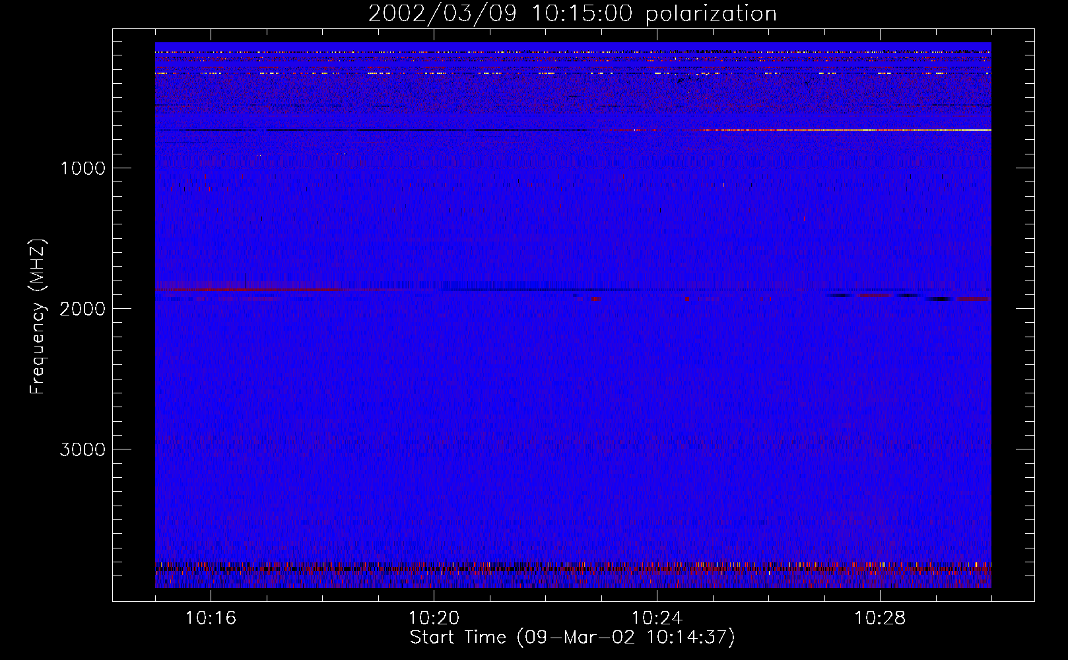Click the 10:20 time tick label
1068x660 pixels.
click(434, 618)
